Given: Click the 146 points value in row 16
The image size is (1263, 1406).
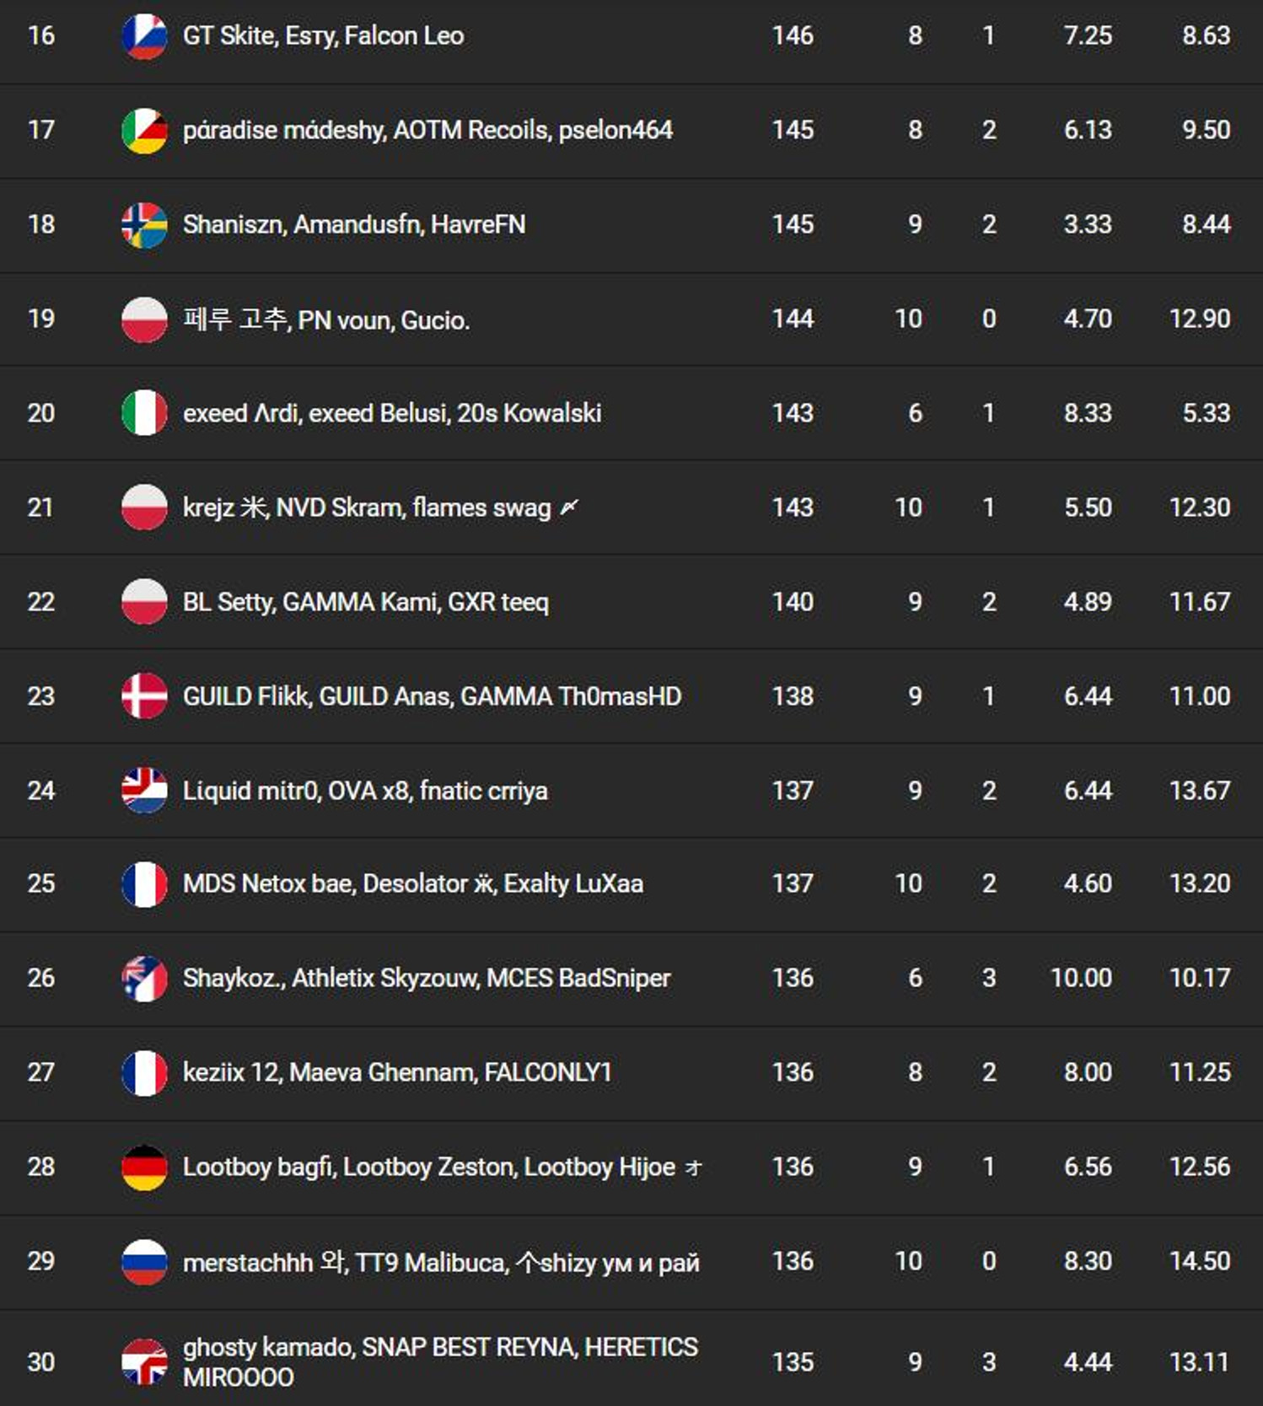Looking at the screenshot, I should point(793,35).
